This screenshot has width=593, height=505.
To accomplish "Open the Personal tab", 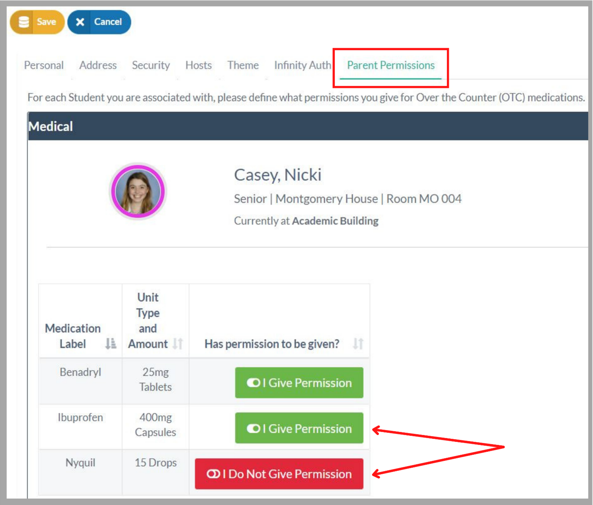I will [x=44, y=65].
